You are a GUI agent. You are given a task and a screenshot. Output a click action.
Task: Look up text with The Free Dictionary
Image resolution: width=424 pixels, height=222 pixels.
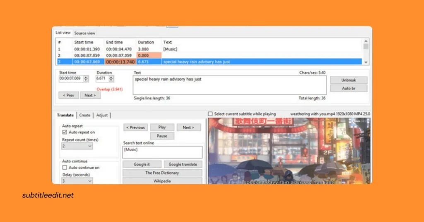tap(162, 173)
